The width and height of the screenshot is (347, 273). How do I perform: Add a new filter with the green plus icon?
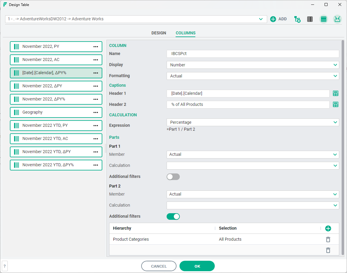pos(328,228)
